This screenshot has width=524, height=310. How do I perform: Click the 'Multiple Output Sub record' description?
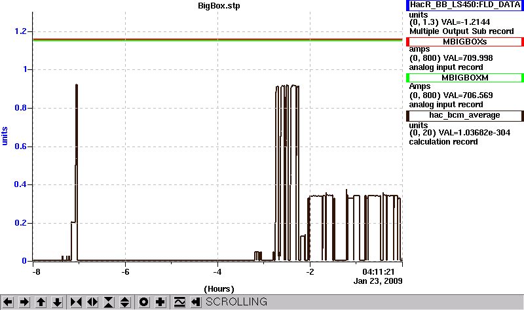point(462,31)
